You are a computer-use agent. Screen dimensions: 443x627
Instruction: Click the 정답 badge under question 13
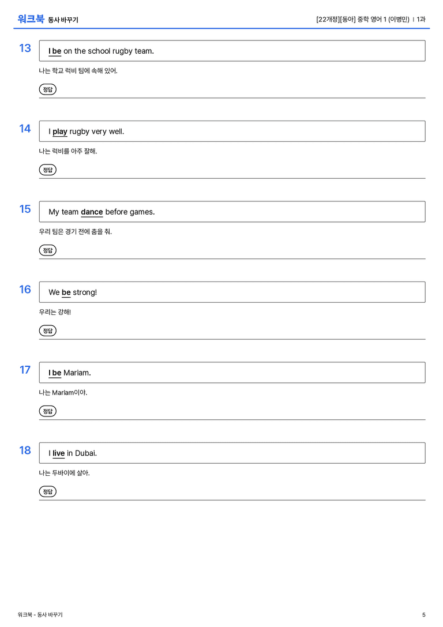pyautogui.click(x=47, y=89)
